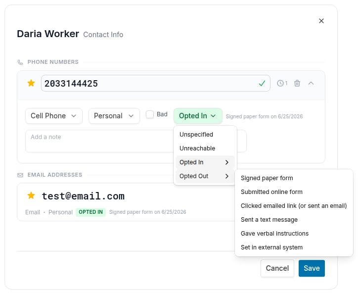Select Unspecified from status menu
The image size is (358, 294).
[205, 135]
